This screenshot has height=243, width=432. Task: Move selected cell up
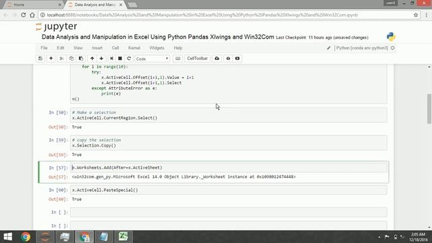pyautogui.click(x=92, y=59)
